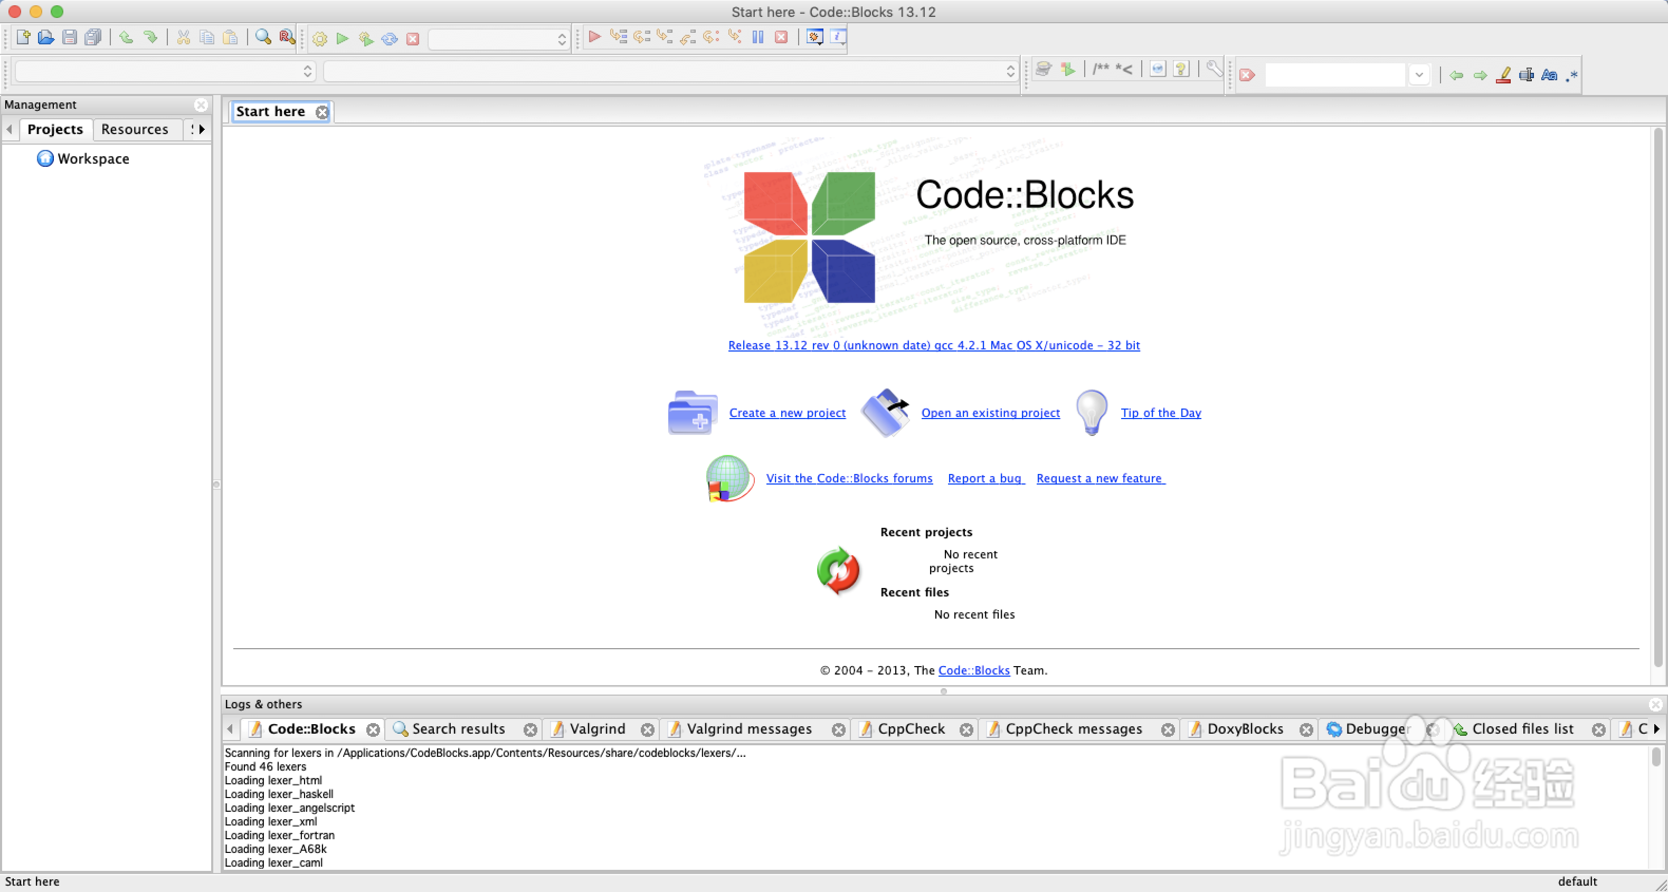1668x892 pixels.
Task: Click the DoxyBlocks extract documentation icon
Action: pos(1068,69)
